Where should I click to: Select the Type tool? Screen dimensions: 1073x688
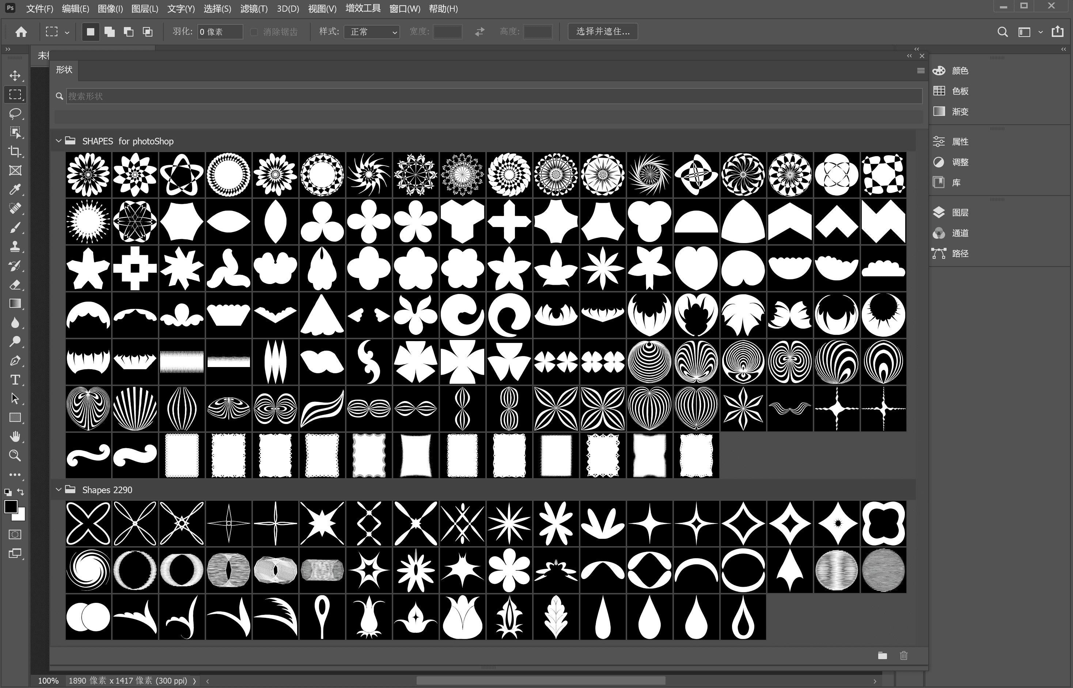pos(15,380)
